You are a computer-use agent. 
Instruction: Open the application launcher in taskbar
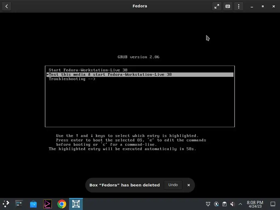tap(6, 204)
